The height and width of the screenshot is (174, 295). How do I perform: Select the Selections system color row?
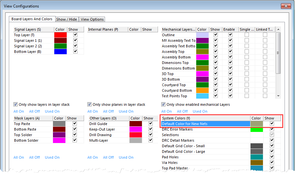pos(206,135)
